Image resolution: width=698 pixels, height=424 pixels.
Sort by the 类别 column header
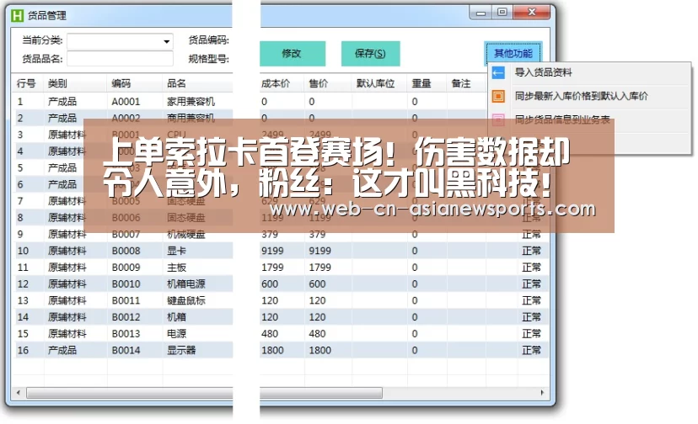(x=57, y=83)
